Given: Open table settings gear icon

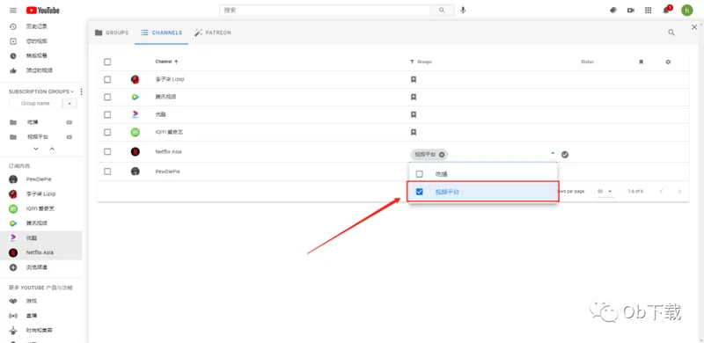Looking at the screenshot, I should [668, 62].
